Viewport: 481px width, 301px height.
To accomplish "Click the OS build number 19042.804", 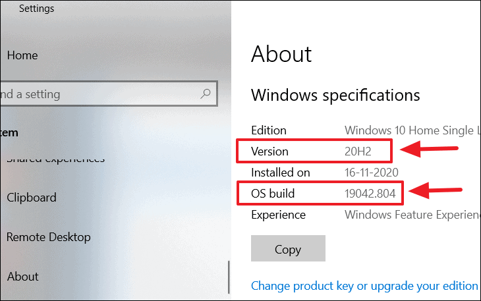I will pyautogui.click(x=370, y=194).
